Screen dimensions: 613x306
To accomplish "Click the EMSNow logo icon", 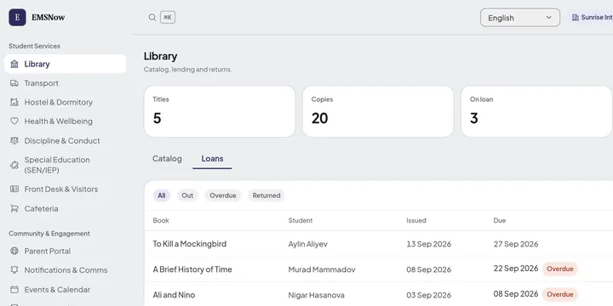I will click(17, 17).
